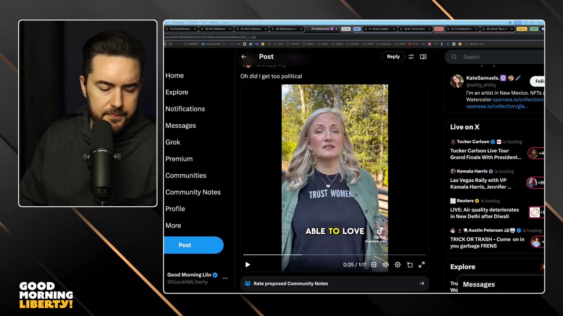Follow KateSamuels
The width and height of the screenshot is (563, 316).
click(537, 81)
